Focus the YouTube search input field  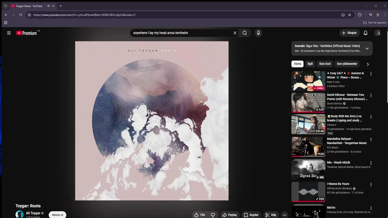click(x=182, y=33)
